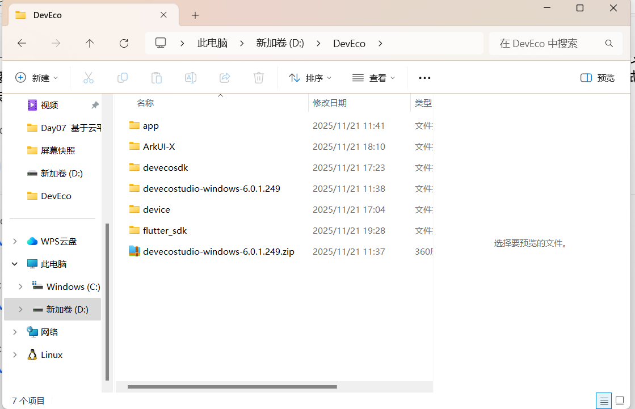
Task: Refresh the current folder view
Action: [x=124, y=43]
